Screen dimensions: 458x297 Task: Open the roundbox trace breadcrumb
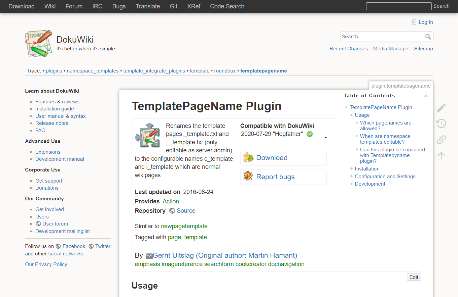coord(225,71)
